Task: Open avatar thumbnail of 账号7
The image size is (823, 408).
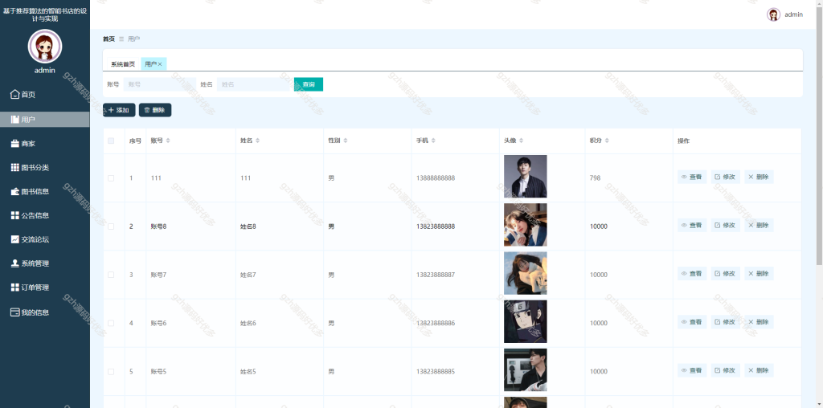Action: point(526,273)
